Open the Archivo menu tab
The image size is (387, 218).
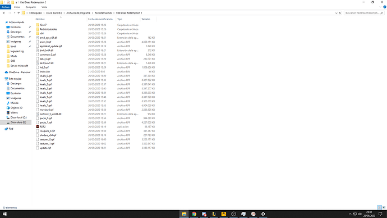point(6,7)
